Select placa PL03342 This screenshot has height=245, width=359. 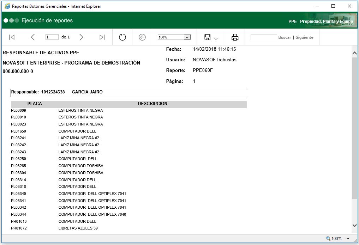(19, 207)
